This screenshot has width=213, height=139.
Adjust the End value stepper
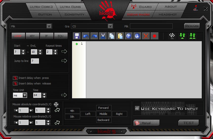(40, 52)
